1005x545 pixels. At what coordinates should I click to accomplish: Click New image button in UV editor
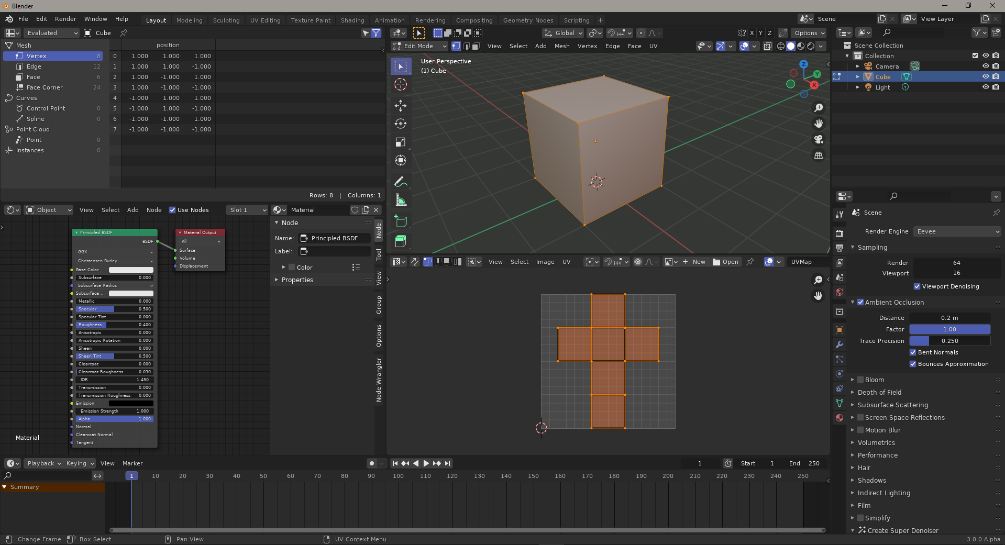tap(694, 262)
